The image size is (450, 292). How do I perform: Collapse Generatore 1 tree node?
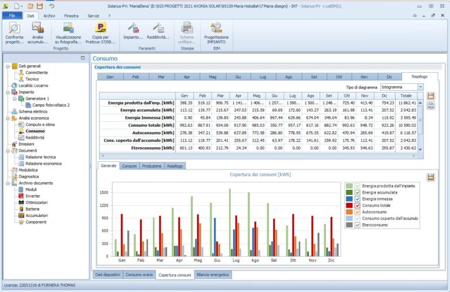coord(15,99)
